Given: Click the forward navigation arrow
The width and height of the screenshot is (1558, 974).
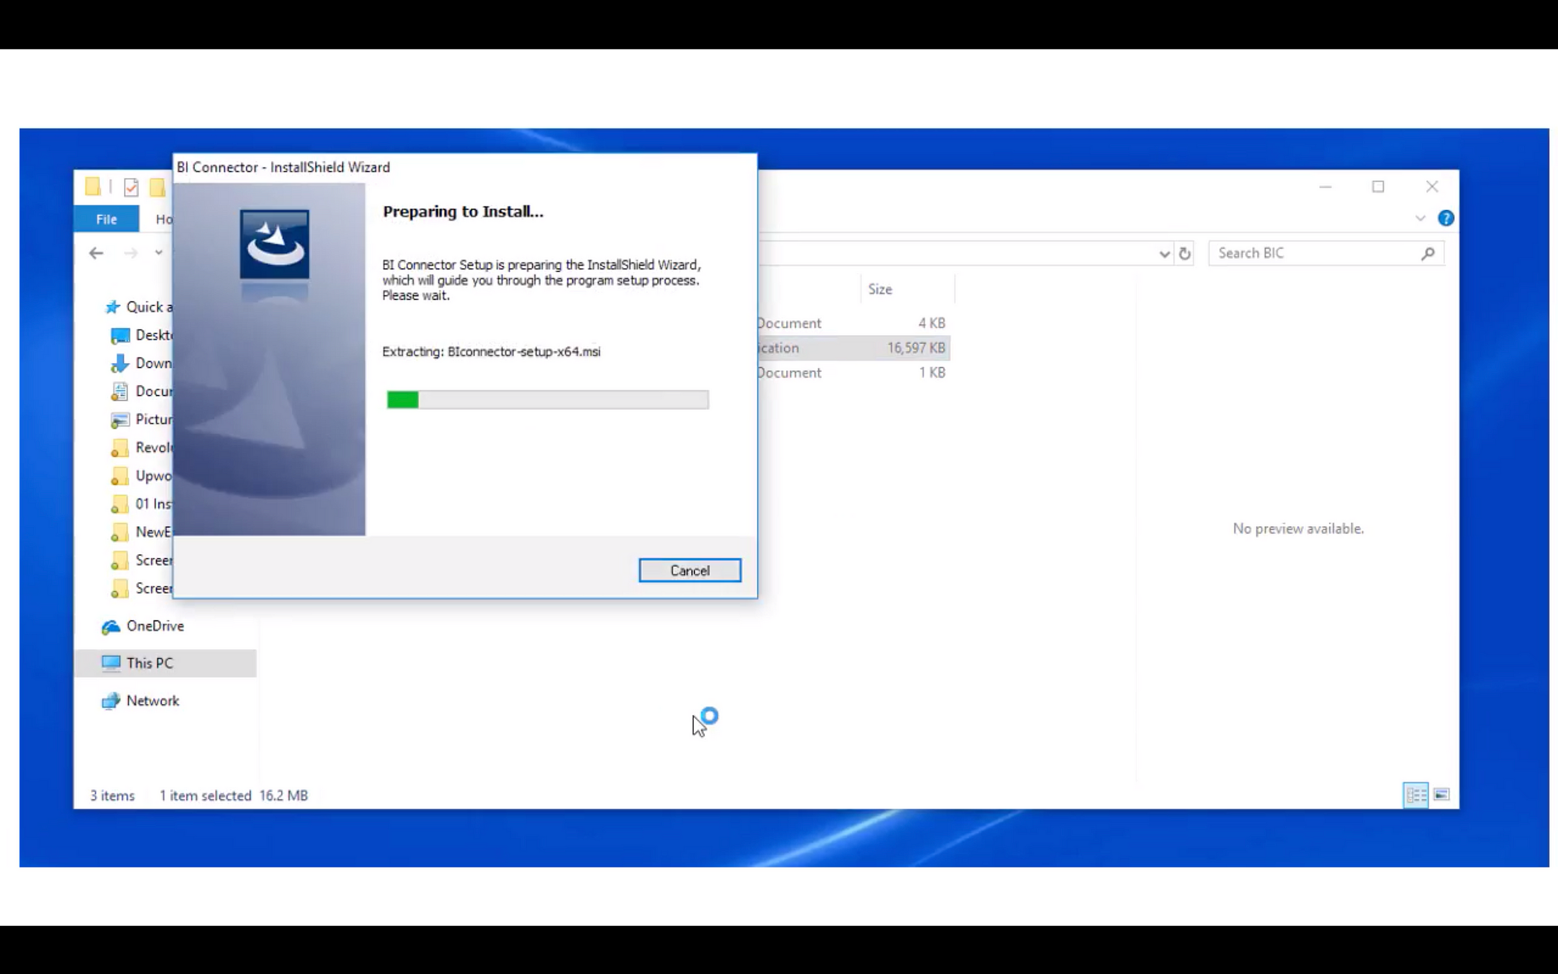Looking at the screenshot, I should pos(131,253).
